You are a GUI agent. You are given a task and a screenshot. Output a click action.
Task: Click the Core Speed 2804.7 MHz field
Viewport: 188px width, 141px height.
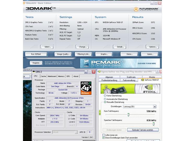tap(55, 115)
